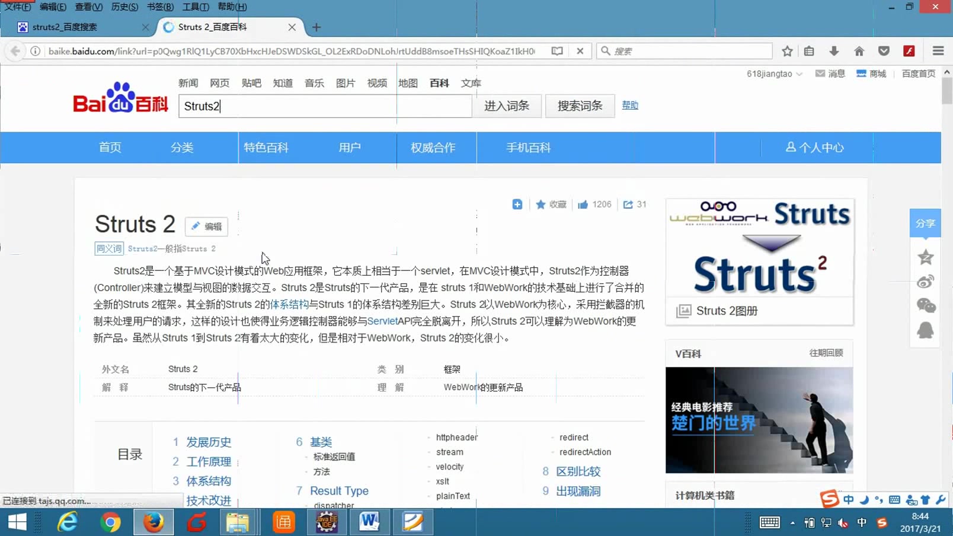Viewport: 953px width, 536px height.
Task: Follow the Servlet link in paragraph
Action: click(382, 321)
